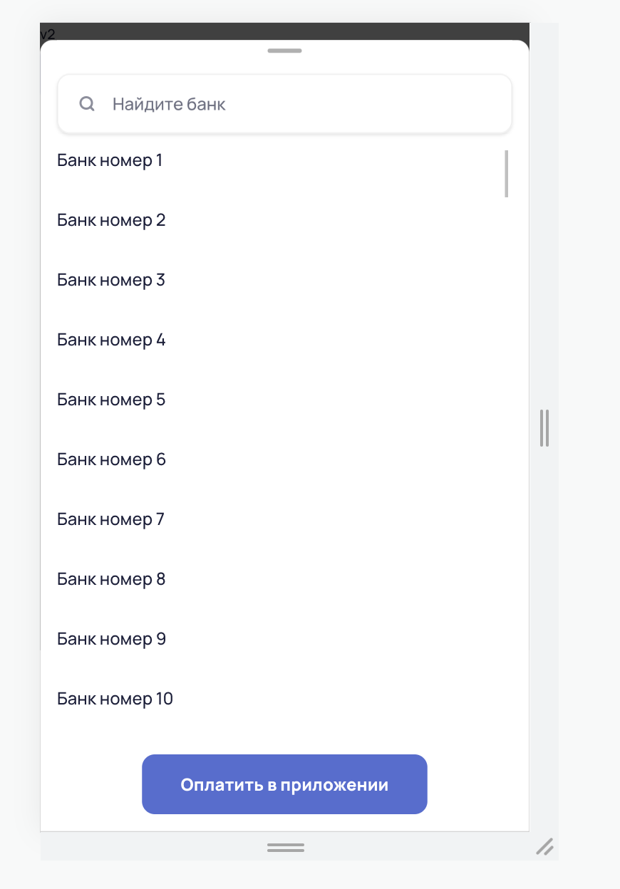Click the handle icon on the right edge

(544, 427)
